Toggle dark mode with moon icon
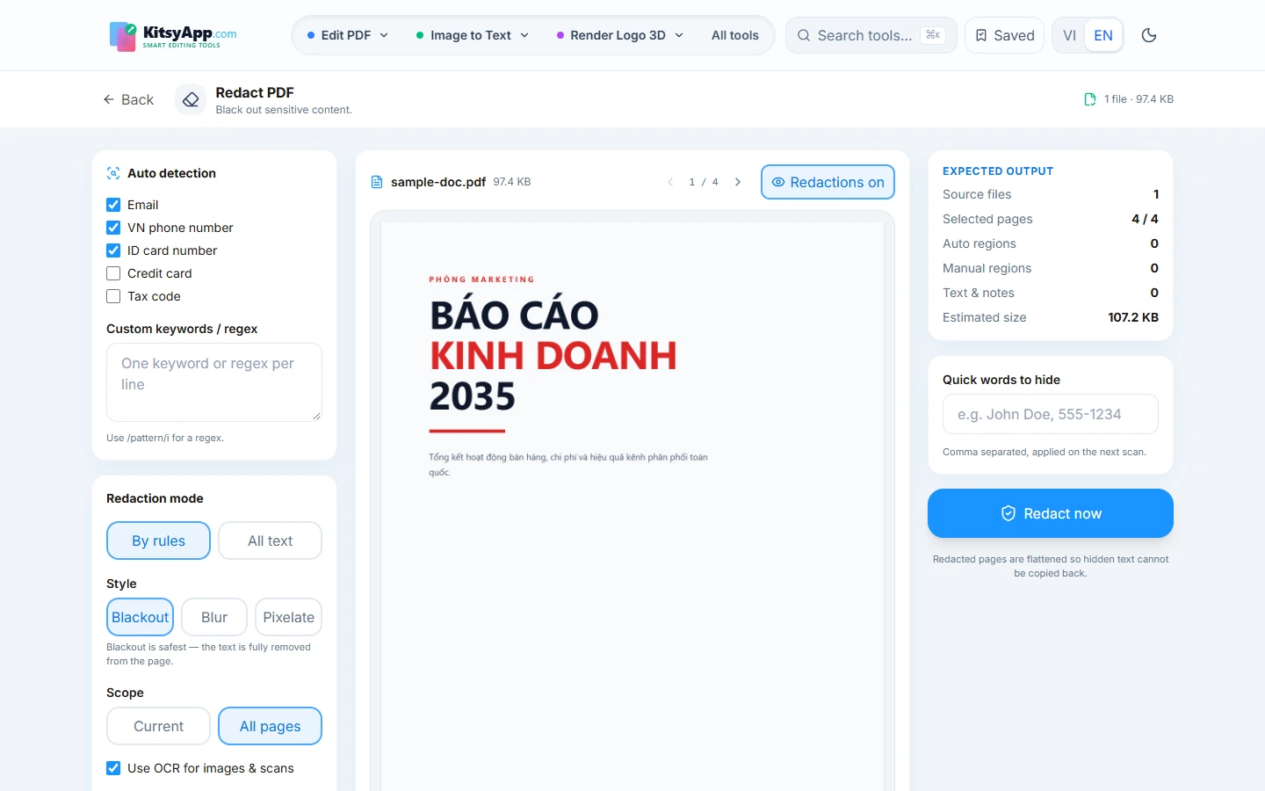The width and height of the screenshot is (1265, 791). tap(1149, 35)
